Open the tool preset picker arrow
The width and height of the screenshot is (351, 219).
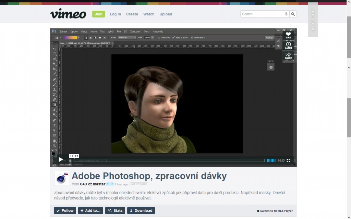tap(60, 38)
